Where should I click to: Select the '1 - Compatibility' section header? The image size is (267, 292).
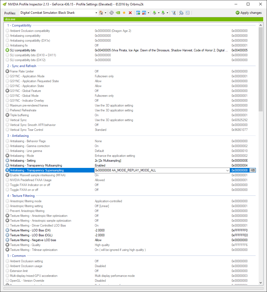click(x=19, y=25)
